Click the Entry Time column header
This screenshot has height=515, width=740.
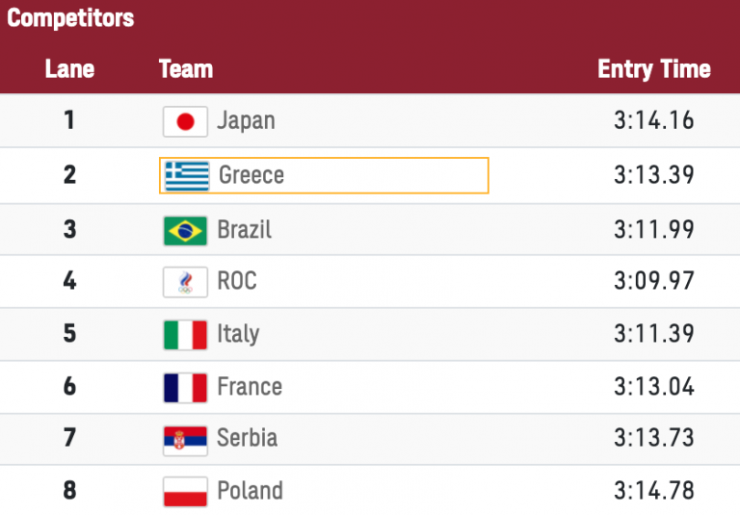tap(654, 69)
